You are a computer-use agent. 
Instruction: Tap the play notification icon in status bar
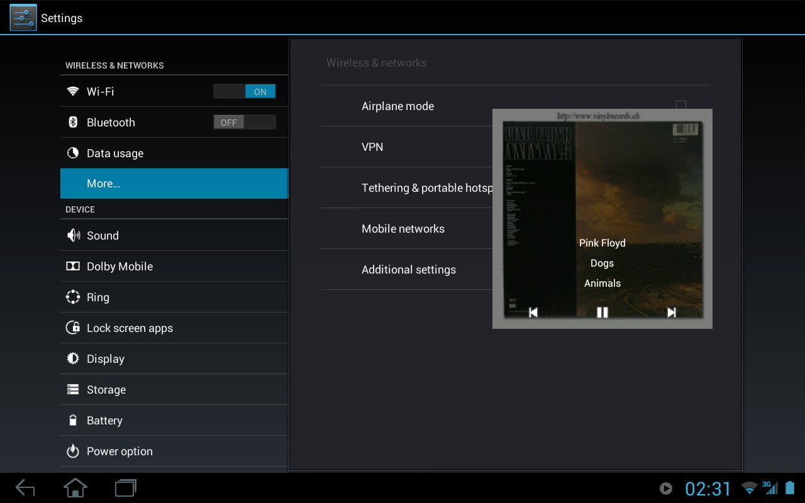click(x=666, y=489)
